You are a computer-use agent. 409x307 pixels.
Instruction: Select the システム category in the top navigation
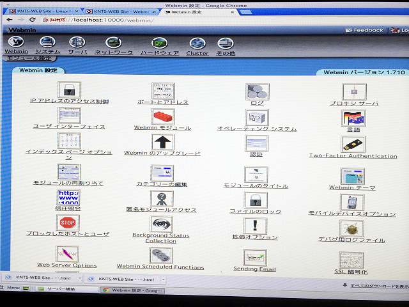[47, 45]
